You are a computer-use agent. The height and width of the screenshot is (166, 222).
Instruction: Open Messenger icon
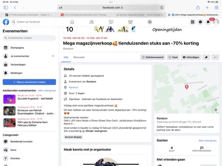coord(200,22)
